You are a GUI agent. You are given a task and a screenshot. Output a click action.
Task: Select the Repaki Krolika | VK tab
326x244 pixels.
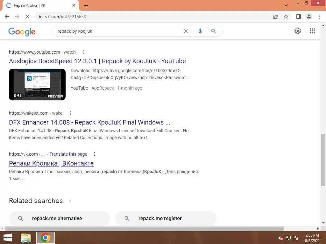tap(41, 5)
